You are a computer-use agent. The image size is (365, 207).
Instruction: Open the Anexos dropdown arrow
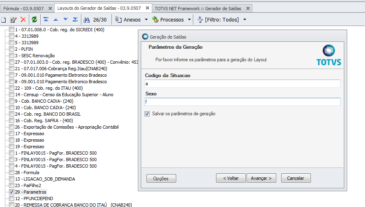[146, 19]
